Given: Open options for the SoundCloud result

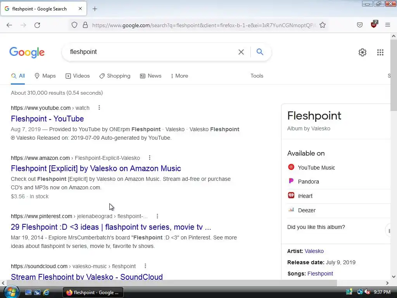Looking at the screenshot, I should (145, 266).
